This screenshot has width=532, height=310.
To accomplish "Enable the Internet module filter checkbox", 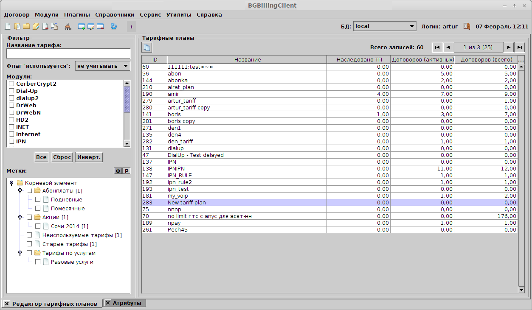I will point(11,134).
